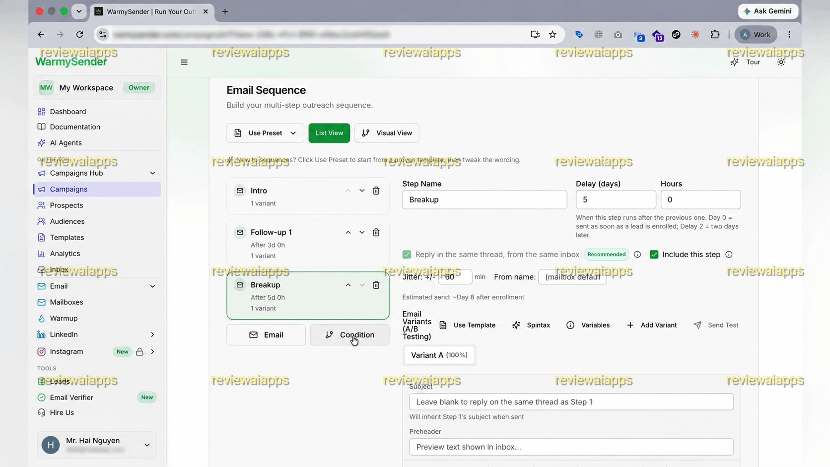Screen dimensions: 830x467
Task: Show info for Include this step
Action: 729,255
